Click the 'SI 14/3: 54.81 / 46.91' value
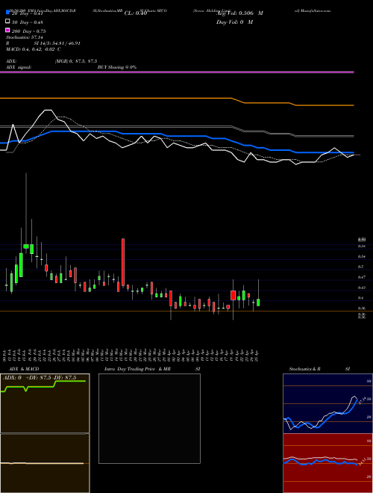Image resolution: width=373 pixels, height=493 pixels. (57, 43)
